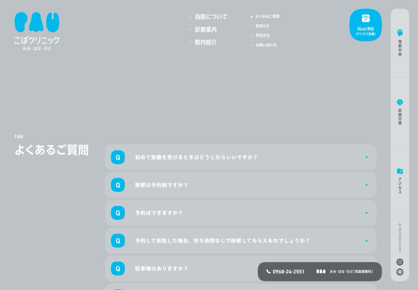Image resolution: width=418 pixels, height=290 pixels.
Task: Click the よくあるご質問 page heading
Action: tap(52, 150)
